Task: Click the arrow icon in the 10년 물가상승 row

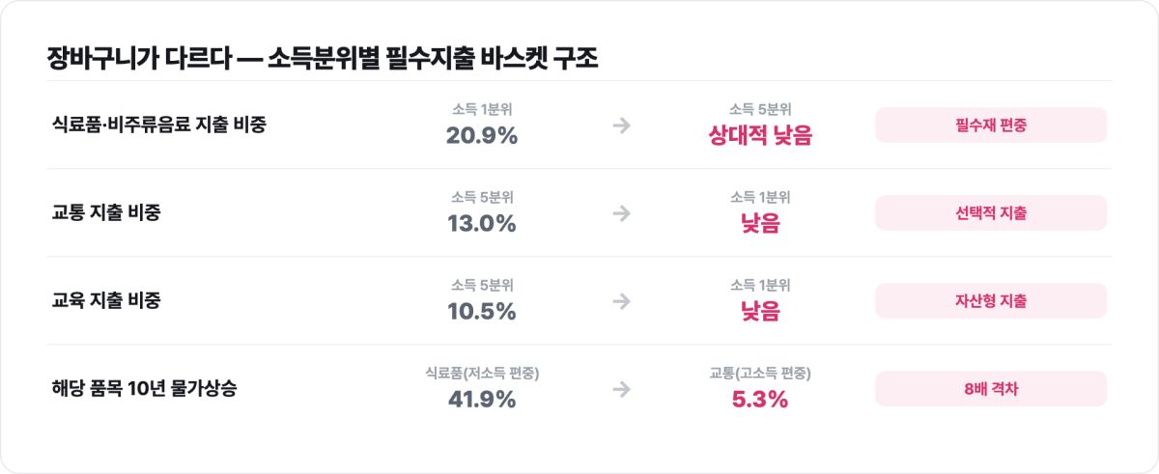Action: pyautogui.click(x=622, y=389)
